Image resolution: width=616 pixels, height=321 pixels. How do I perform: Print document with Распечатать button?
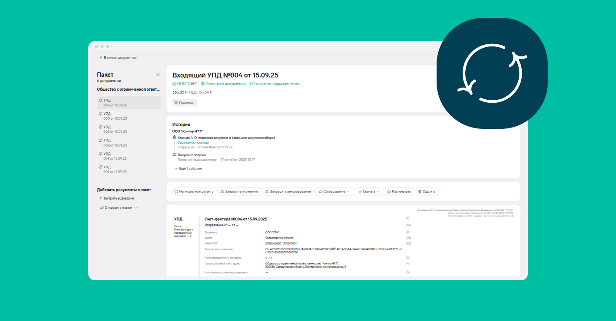point(398,191)
